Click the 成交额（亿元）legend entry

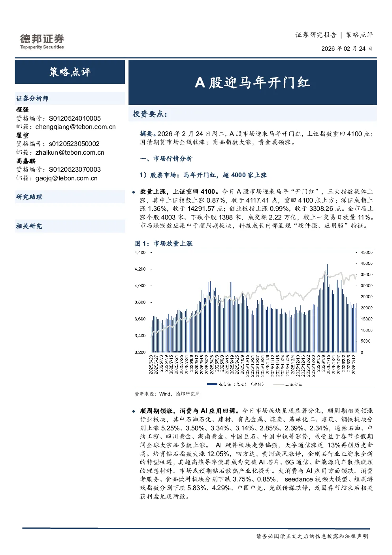tap(236, 384)
